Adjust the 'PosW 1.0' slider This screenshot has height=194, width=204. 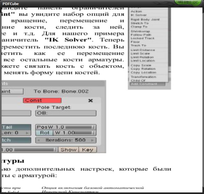[x=66, y=127]
